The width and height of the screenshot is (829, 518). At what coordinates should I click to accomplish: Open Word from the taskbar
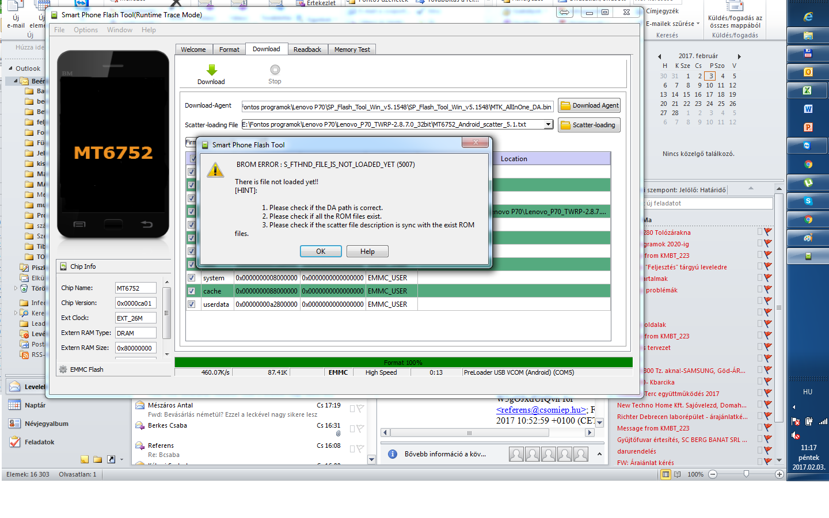click(808, 109)
